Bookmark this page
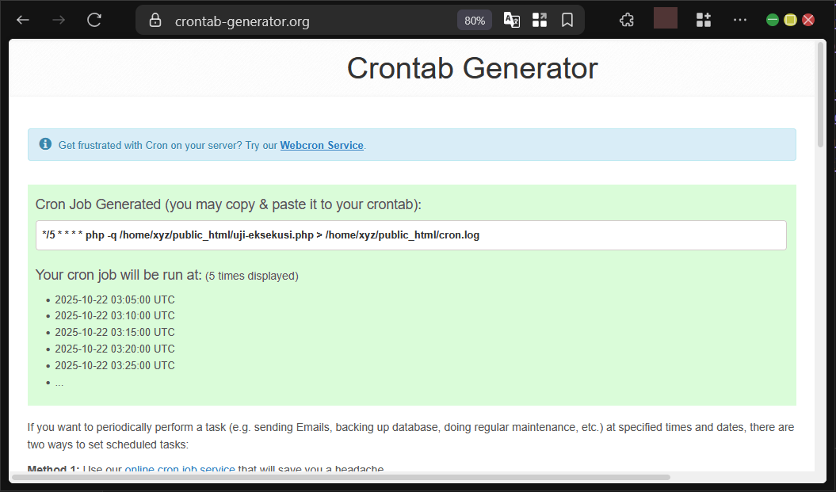 tap(567, 21)
